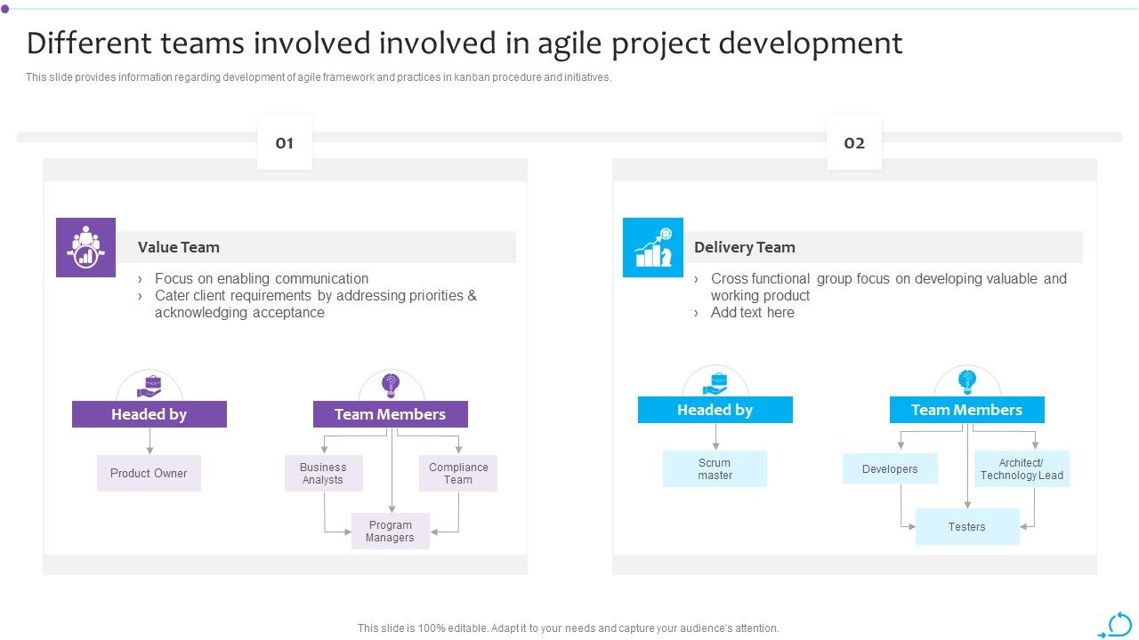
Task: Click the Compliance Team node
Action: (x=458, y=473)
